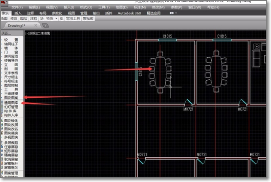Open a new drawing tab beside Drawing1
Viewport: 271px width, 182px height.
45,26
